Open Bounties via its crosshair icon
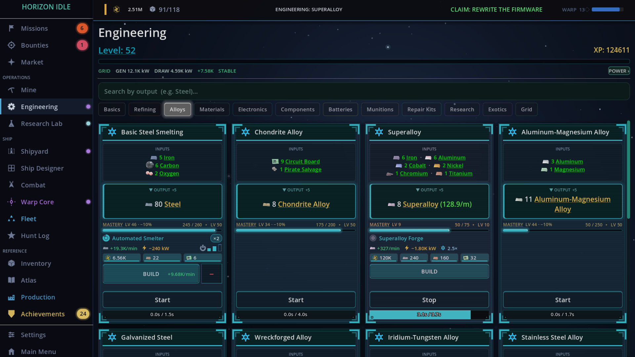The height and width of the screenshot is (357, 635). click(x=11, y=45)
